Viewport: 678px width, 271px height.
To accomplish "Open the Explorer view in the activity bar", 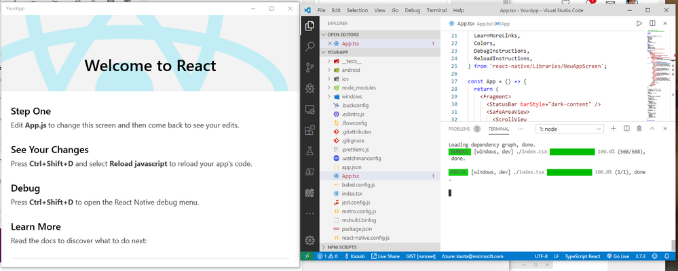I will [x=309, y=26].
